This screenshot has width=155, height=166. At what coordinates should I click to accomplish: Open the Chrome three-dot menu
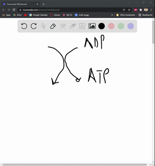tap(151, 10)
